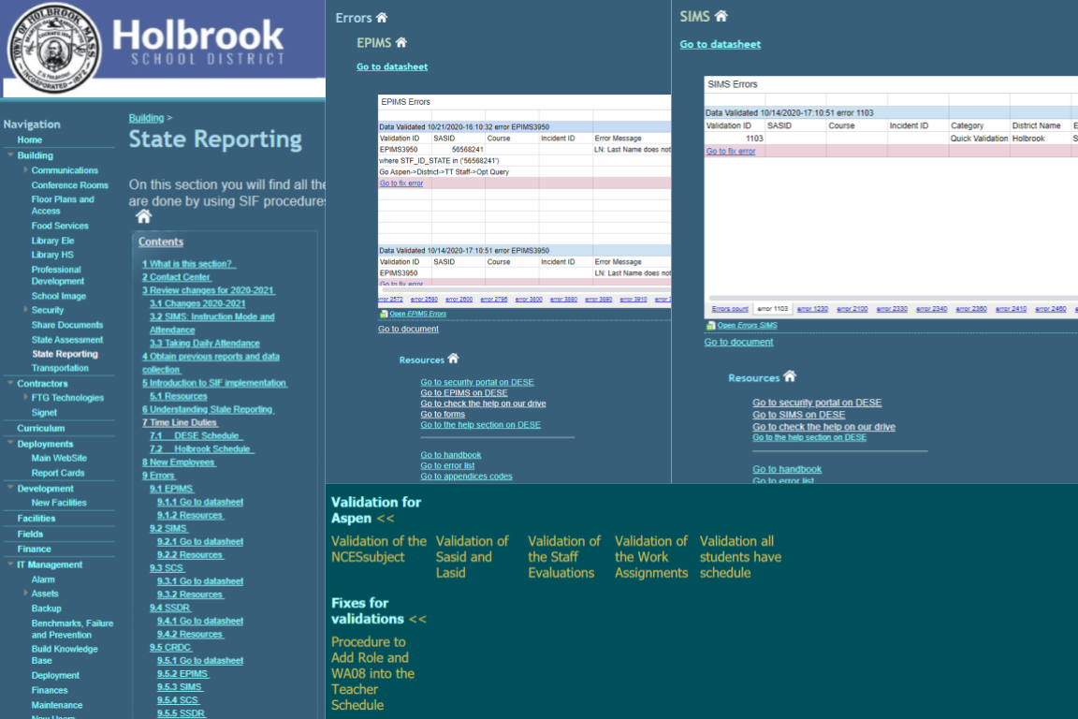
Task: Jump to '8 New Employees' in Contents
Action: pos(179,462)
